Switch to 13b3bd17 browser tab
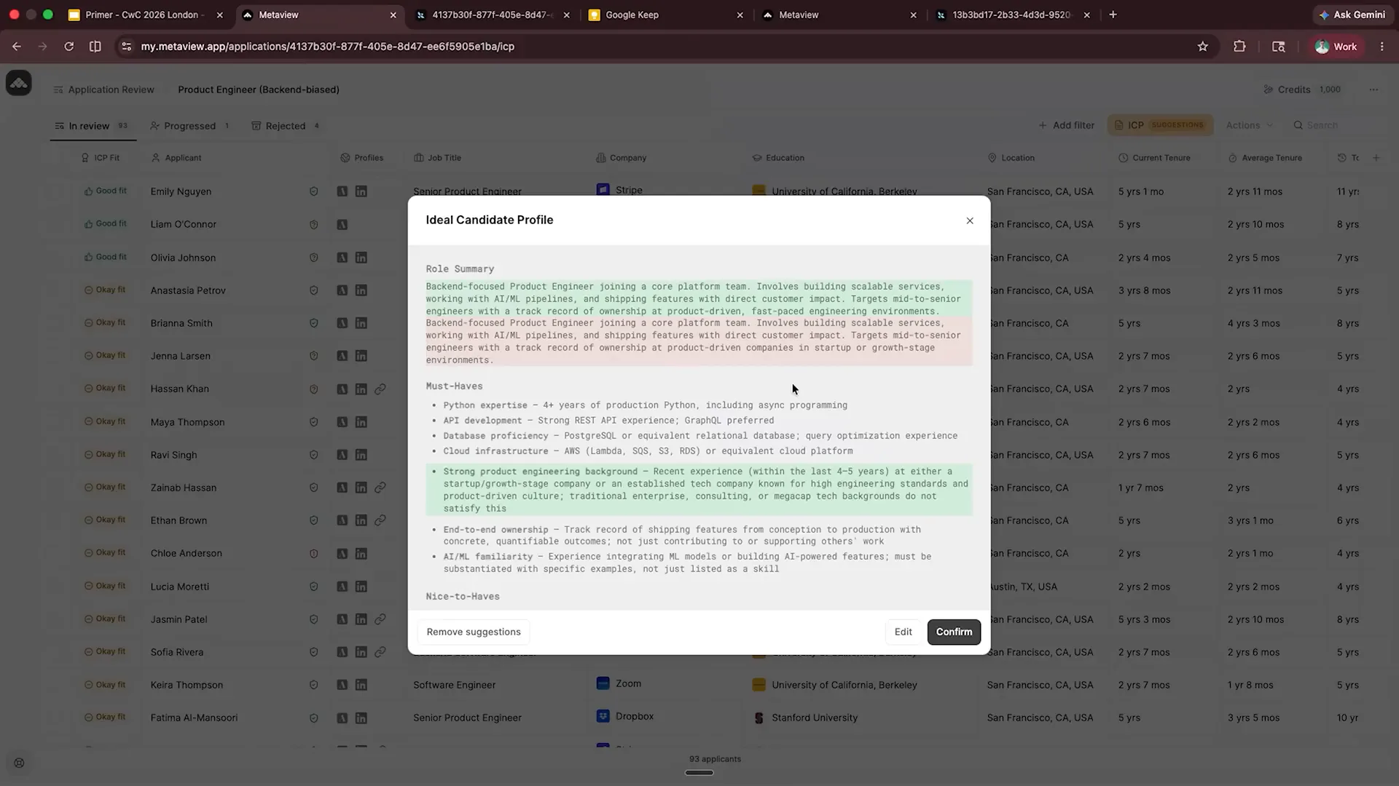This screenshot has width=1399, height=786. pos(1011,15)
